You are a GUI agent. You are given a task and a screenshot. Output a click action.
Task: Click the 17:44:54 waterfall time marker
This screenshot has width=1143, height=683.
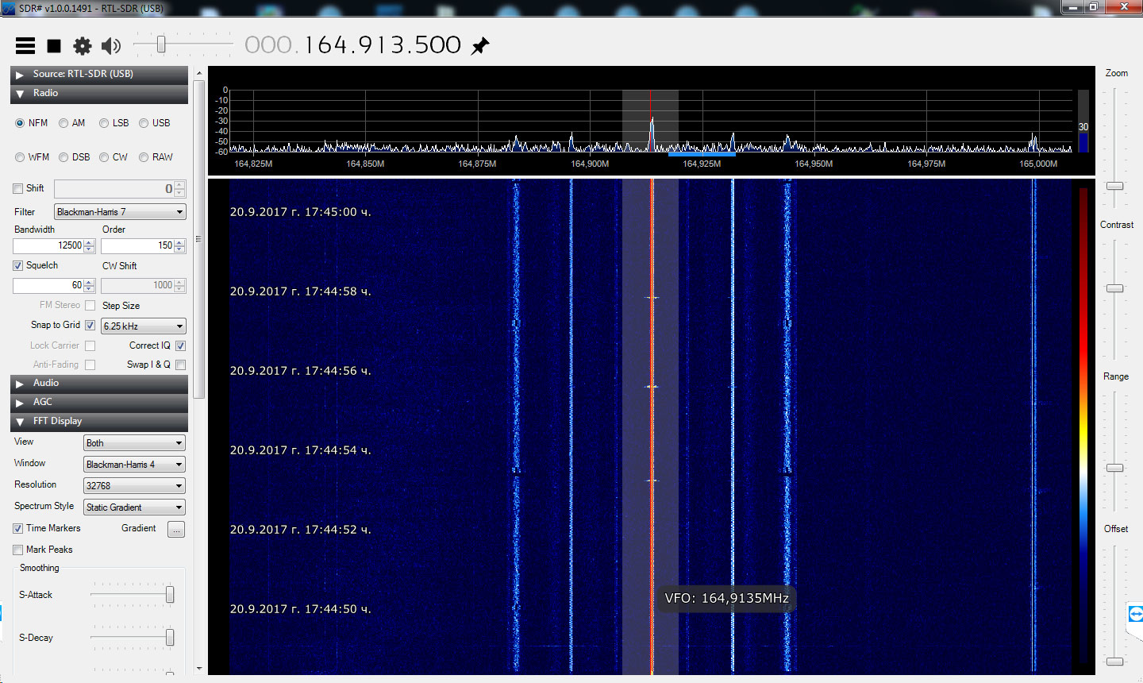pos(301,450)
